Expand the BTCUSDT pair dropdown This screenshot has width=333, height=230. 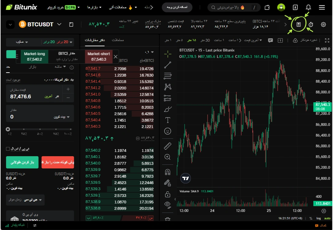click(59, 25)
